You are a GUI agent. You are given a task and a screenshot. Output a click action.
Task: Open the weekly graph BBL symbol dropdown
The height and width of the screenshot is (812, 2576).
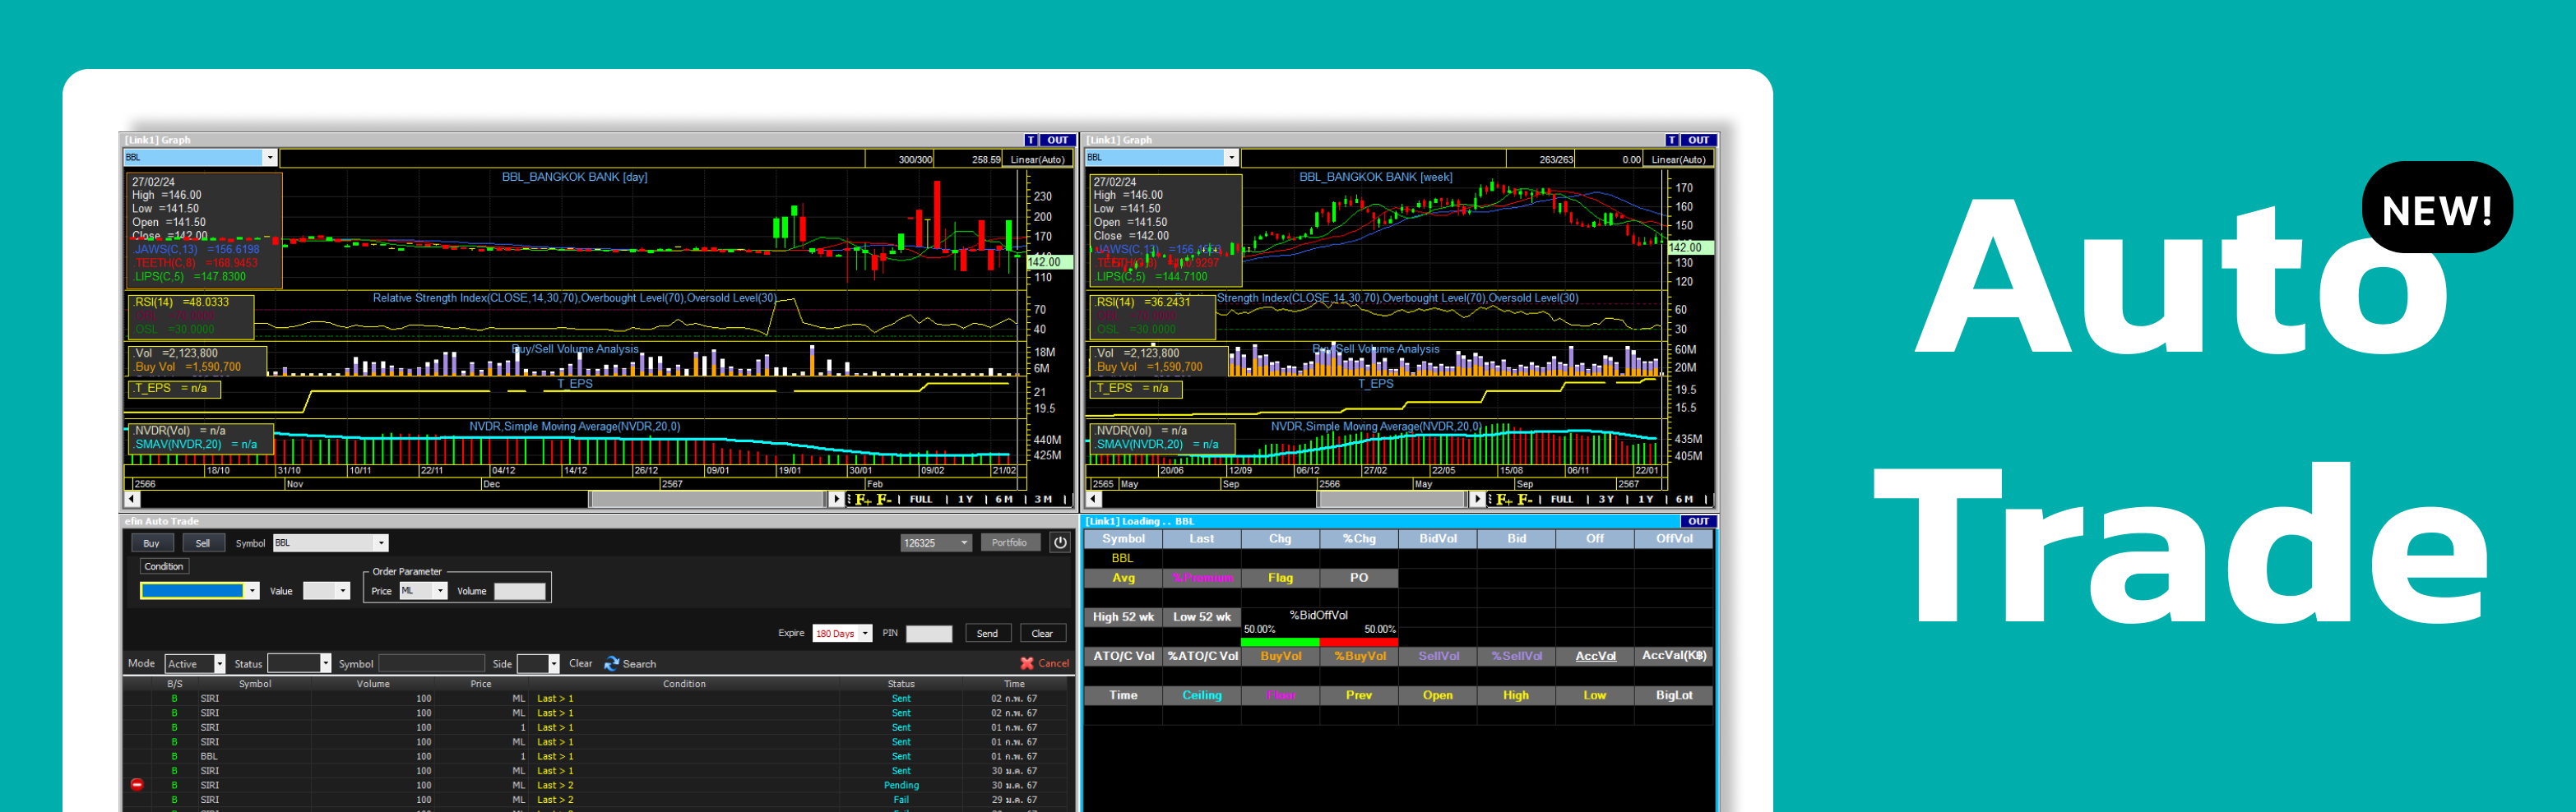point(1232,158)
